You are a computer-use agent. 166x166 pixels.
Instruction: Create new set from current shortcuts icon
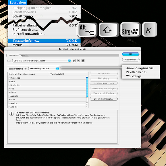pyautogui.click(x=79, y=61)
